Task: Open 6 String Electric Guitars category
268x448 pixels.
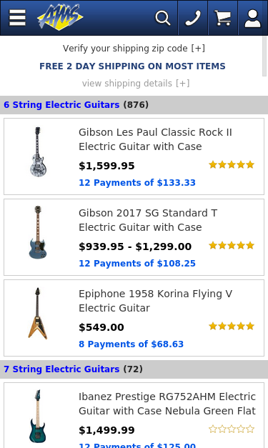Action: coord(61,105)
